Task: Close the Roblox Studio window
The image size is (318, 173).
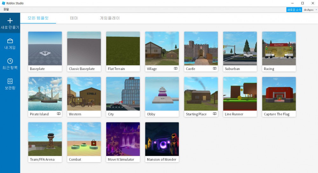Action: [313, 3]
